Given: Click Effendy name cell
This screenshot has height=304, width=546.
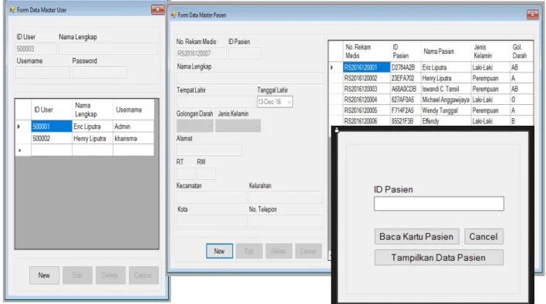Looking at the screenshot, I should 446,121.
